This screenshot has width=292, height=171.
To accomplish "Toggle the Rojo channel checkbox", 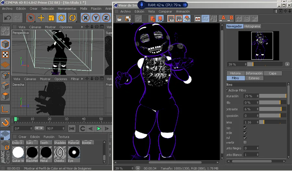I will click(245, 128).
